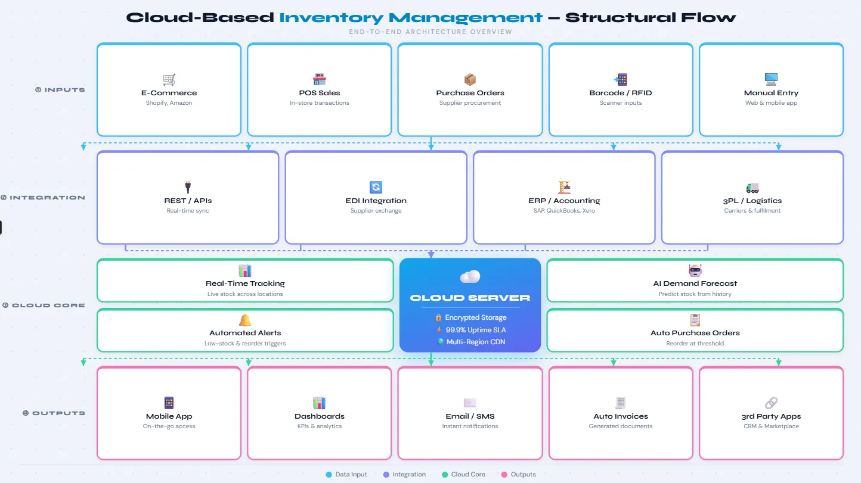The image size is (861, 483).
Task: Toggle the Integration legend indicator
Action: pos(385,474)
